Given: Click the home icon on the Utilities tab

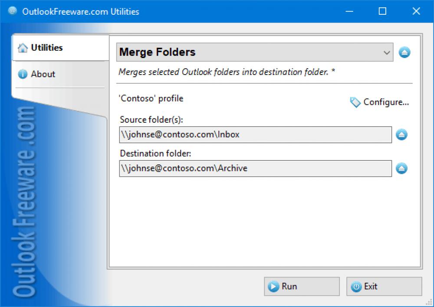Looking at the screenshot, I should pos(22,48).
